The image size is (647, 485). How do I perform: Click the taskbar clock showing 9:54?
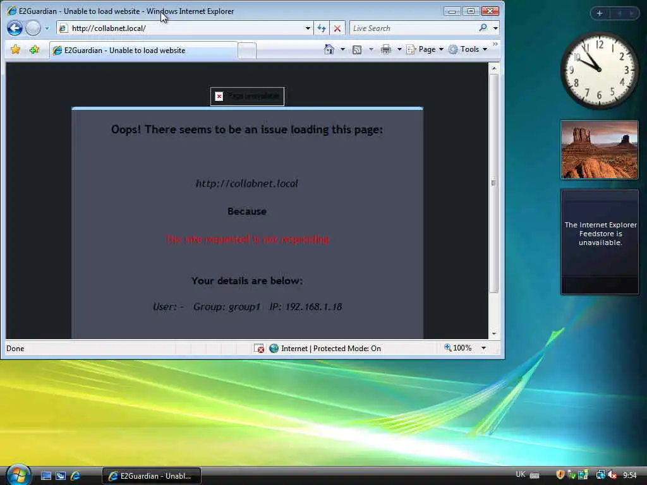630,476
